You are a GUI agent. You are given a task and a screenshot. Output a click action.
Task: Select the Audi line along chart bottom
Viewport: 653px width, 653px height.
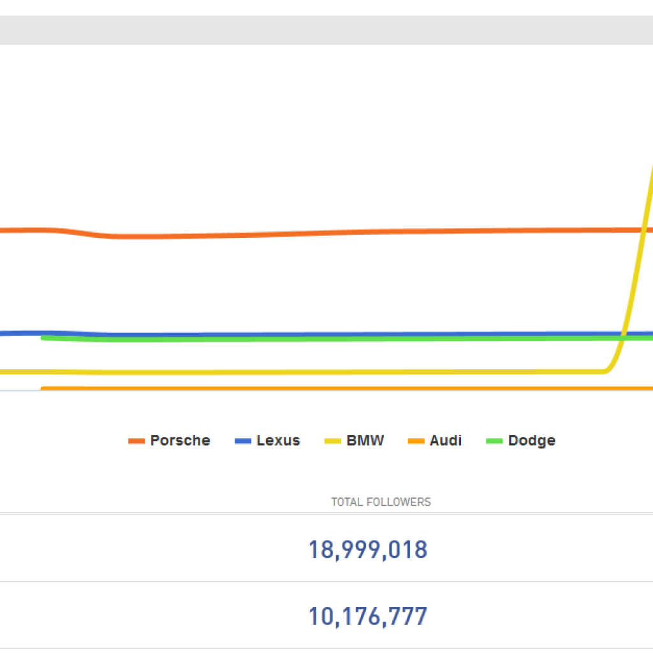(319, 388)
